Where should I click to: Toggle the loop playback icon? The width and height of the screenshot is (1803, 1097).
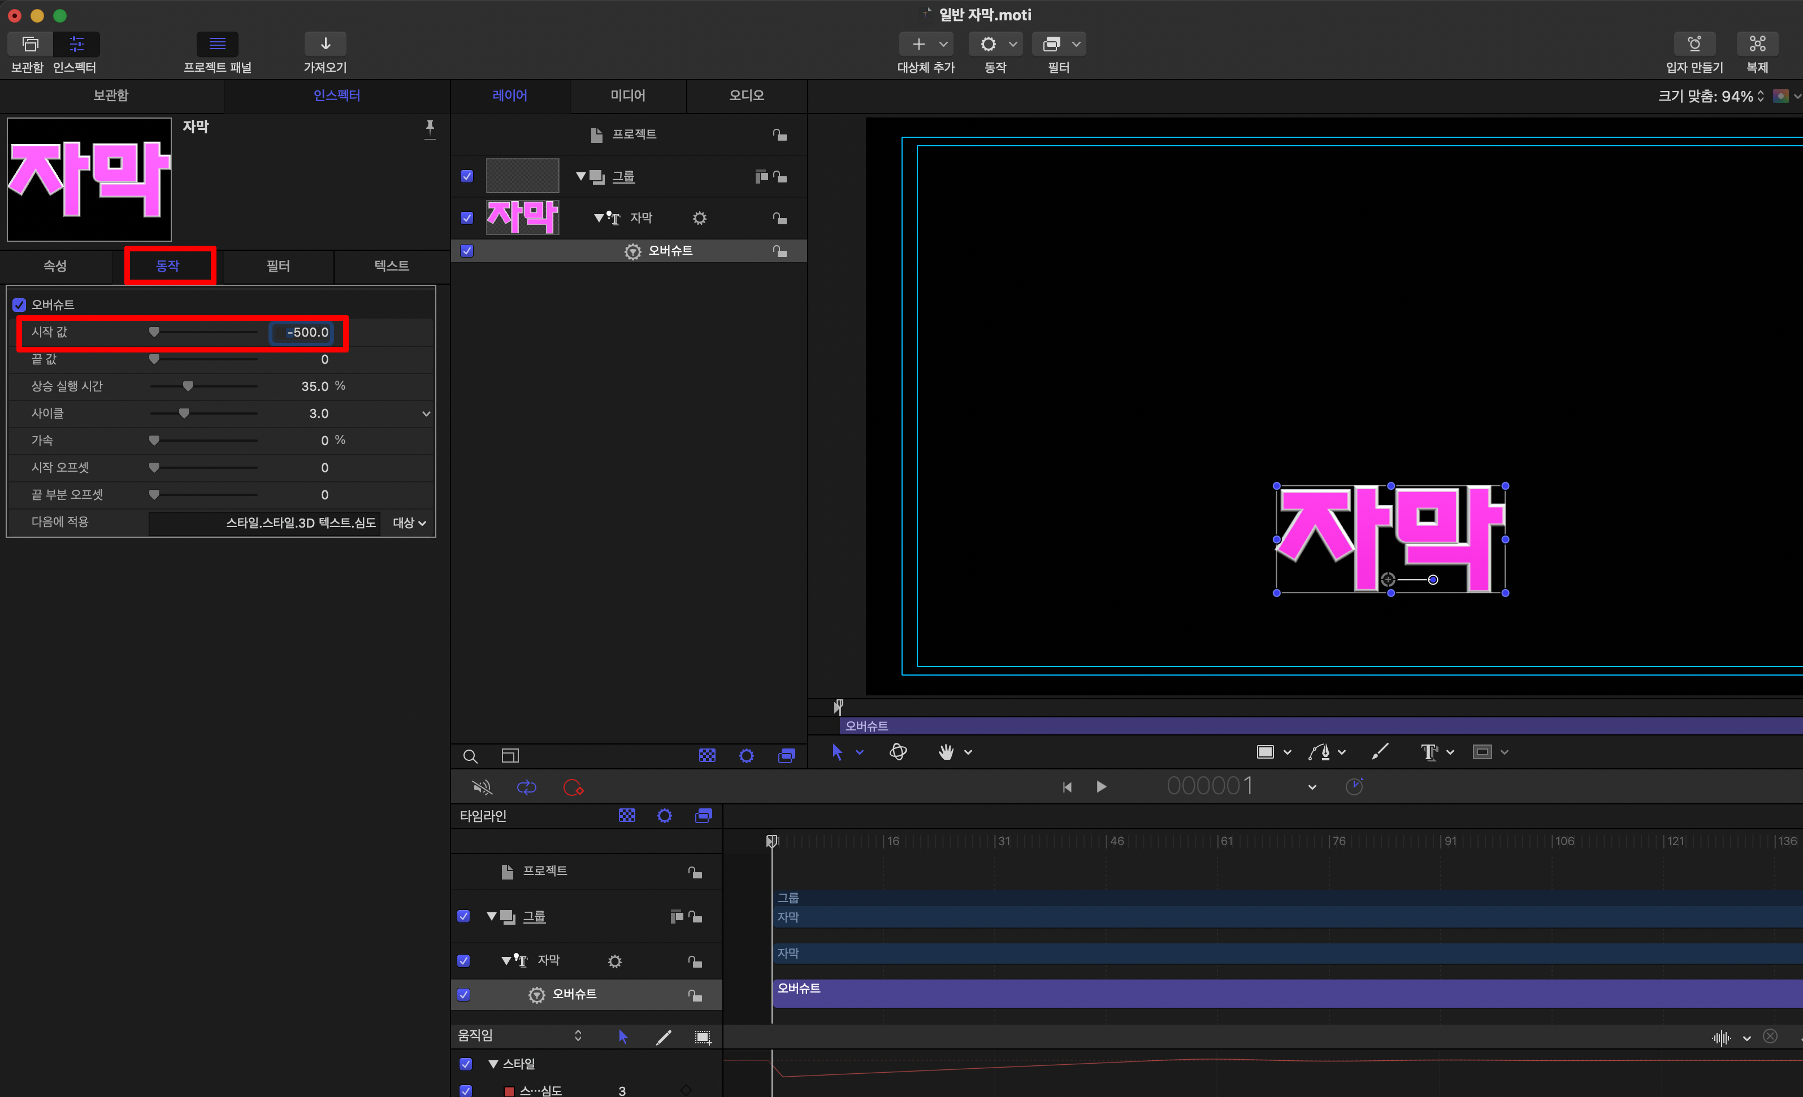pos(526,787)
